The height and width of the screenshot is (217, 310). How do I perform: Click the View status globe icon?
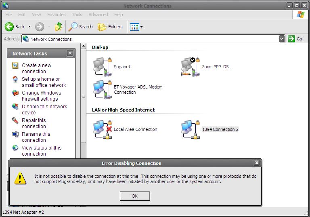coord(15,148)
